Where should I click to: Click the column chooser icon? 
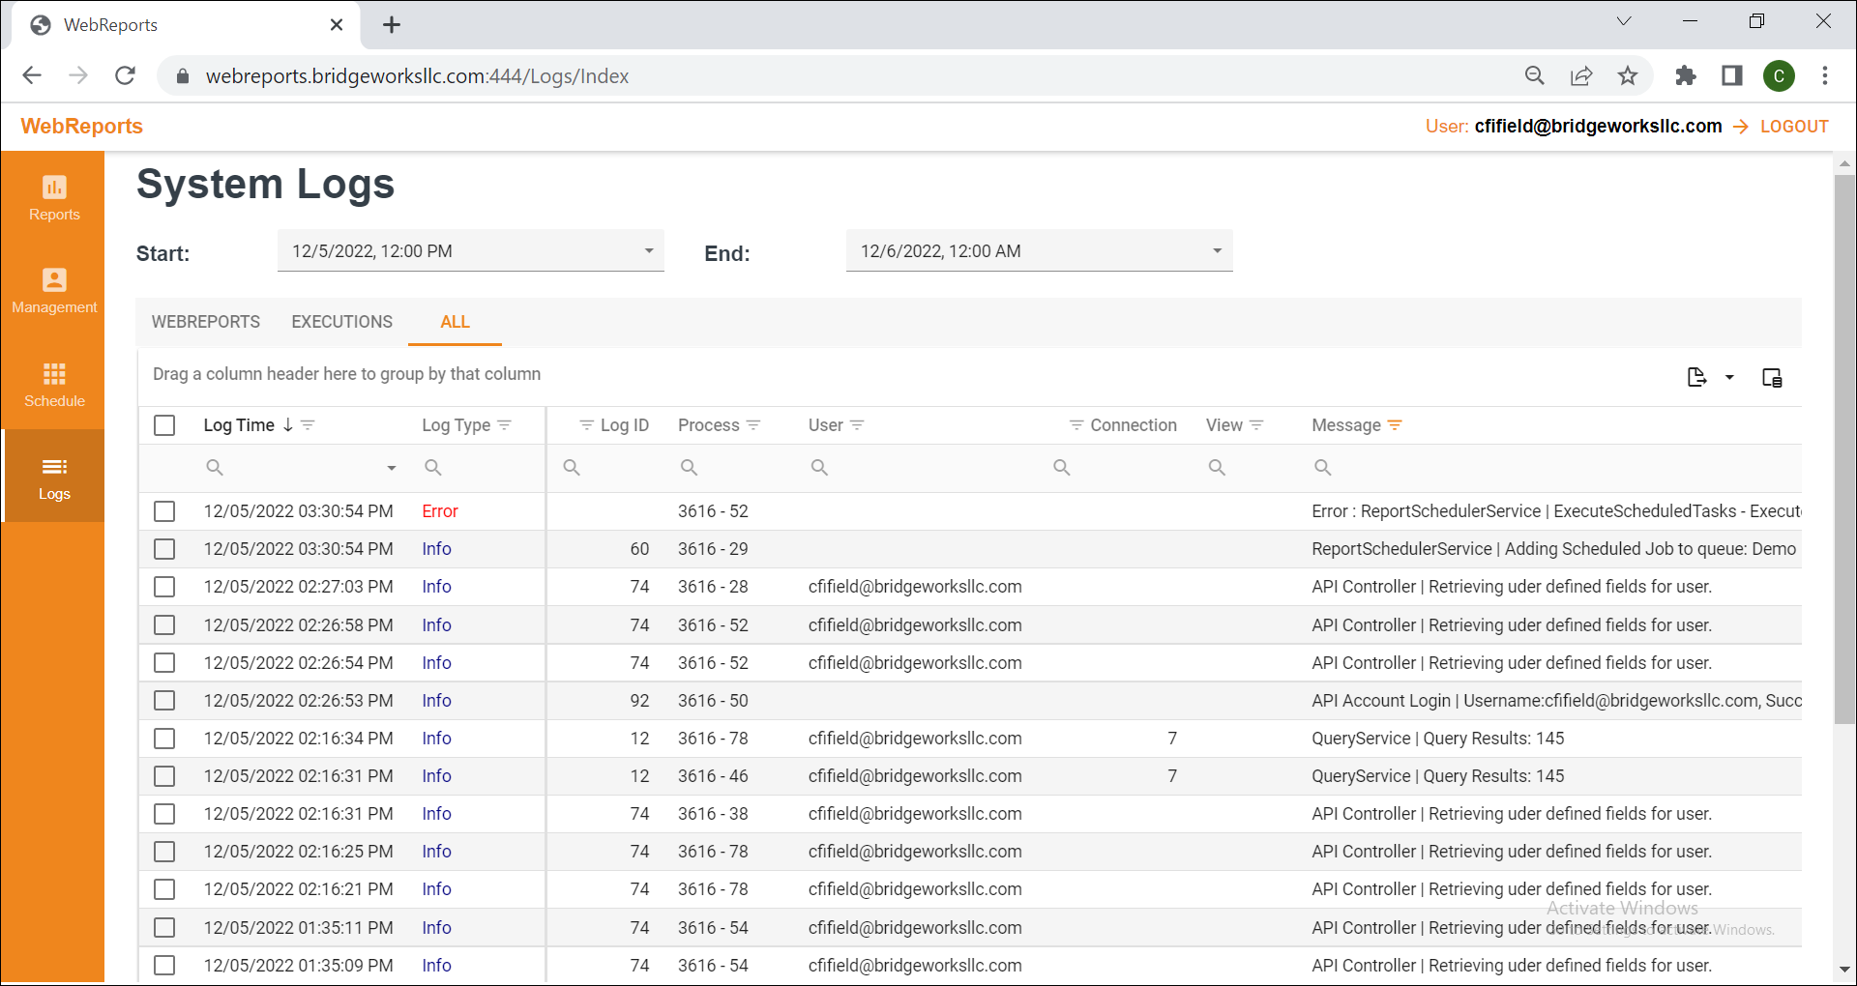(x=1772, y=377)
